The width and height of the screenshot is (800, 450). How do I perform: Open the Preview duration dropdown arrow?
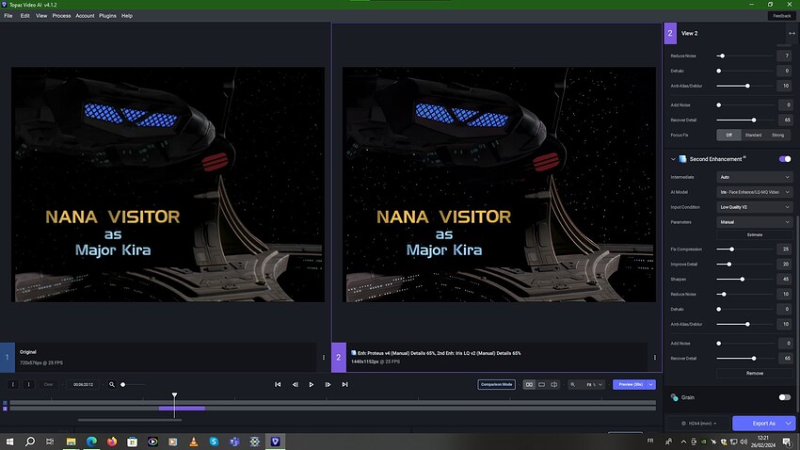click(651, 384)
